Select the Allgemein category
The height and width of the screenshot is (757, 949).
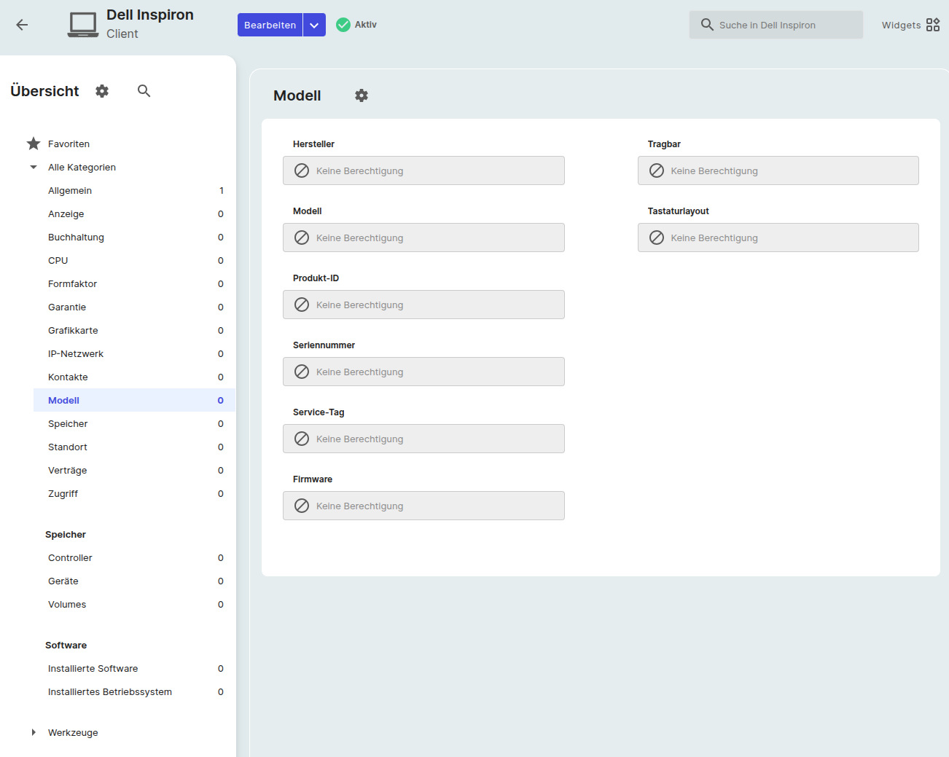[x=70, y=190]
